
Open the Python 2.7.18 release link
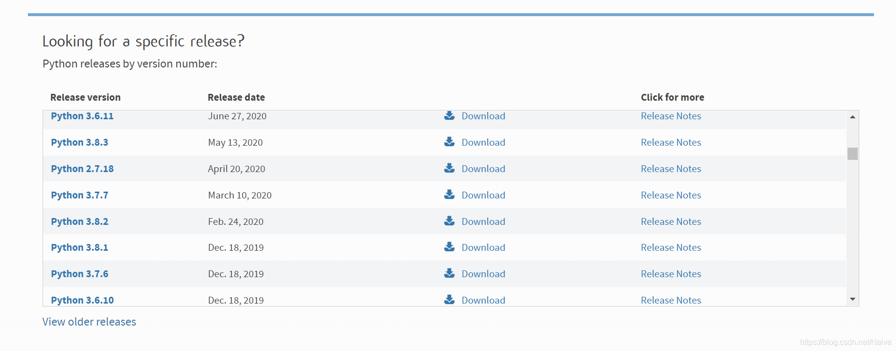pyautogui.click(x=82, y=169)
